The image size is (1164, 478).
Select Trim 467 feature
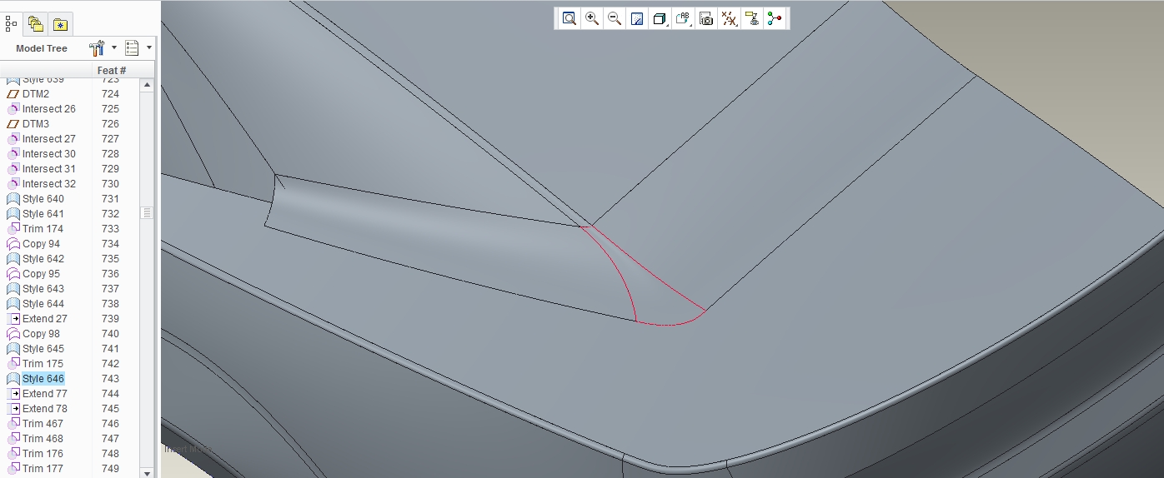[43, 424]
